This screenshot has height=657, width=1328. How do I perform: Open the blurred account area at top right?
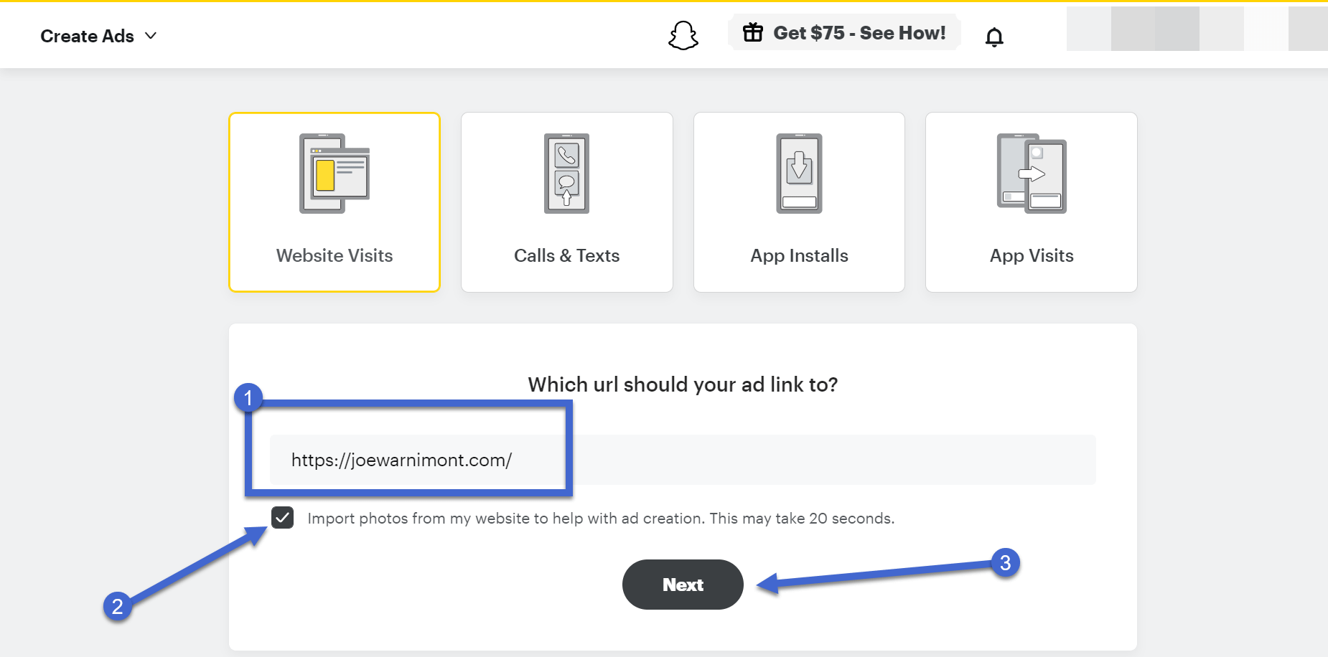point(1196,29)
